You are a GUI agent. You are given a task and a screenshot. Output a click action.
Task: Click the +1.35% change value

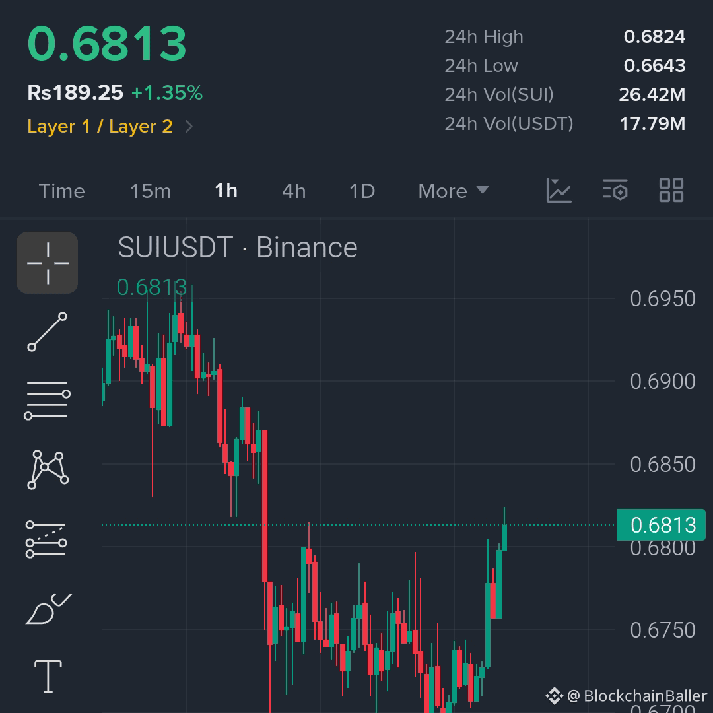167,93
